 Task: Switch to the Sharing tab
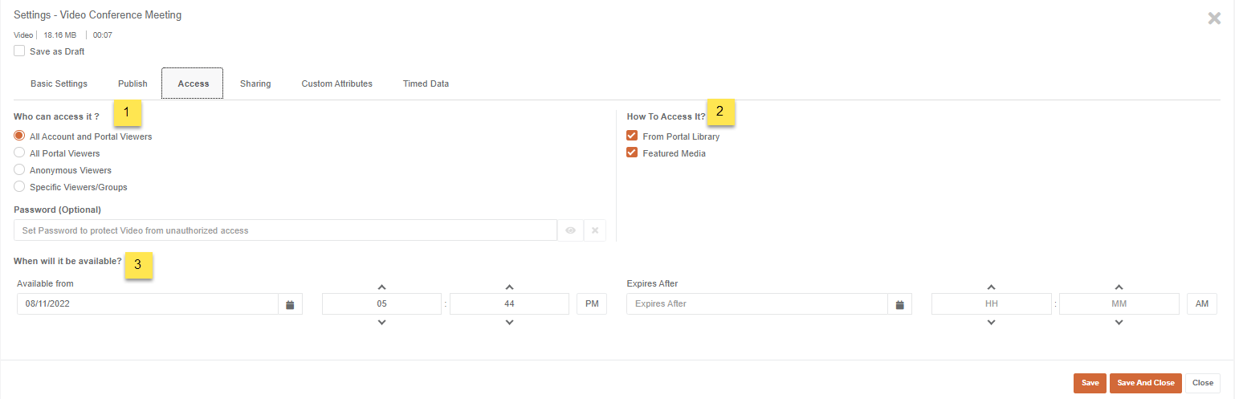(255, 83)
